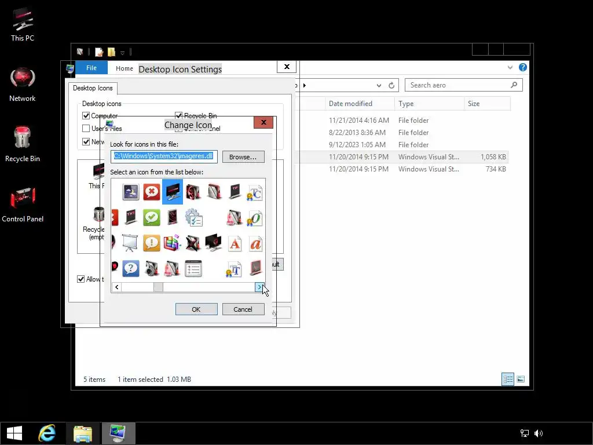This screenshot has height=445, width=593.
Task: Open the Windows Start button
Action: click(x=14, y=433)
